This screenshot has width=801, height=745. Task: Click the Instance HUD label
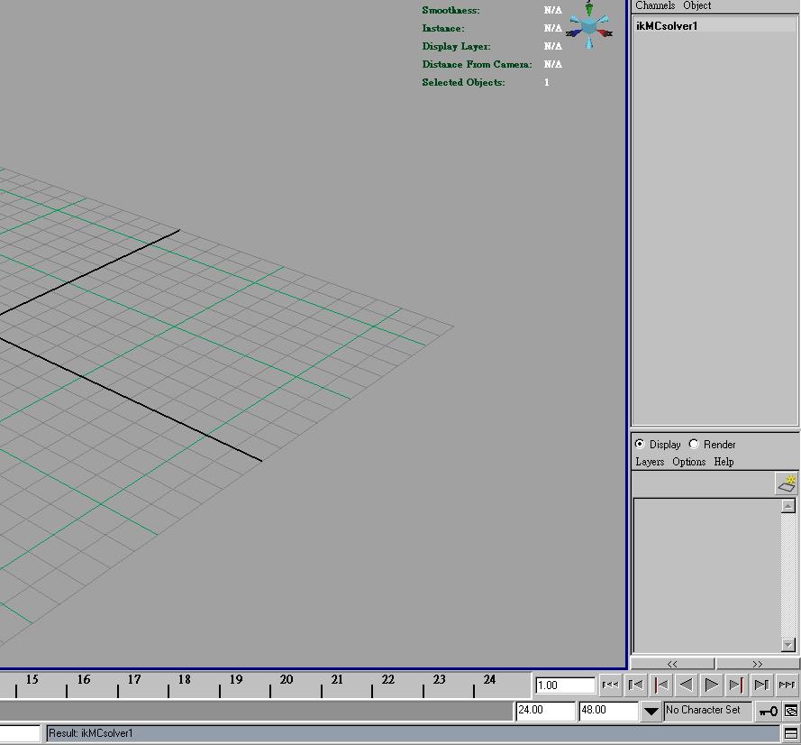[443, 28]
